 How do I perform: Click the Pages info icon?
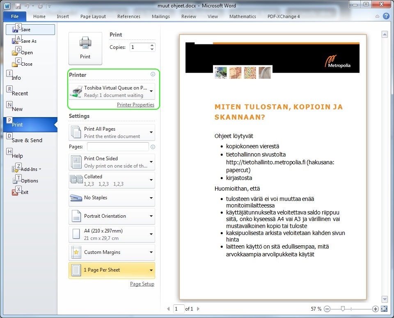point(153,147)
